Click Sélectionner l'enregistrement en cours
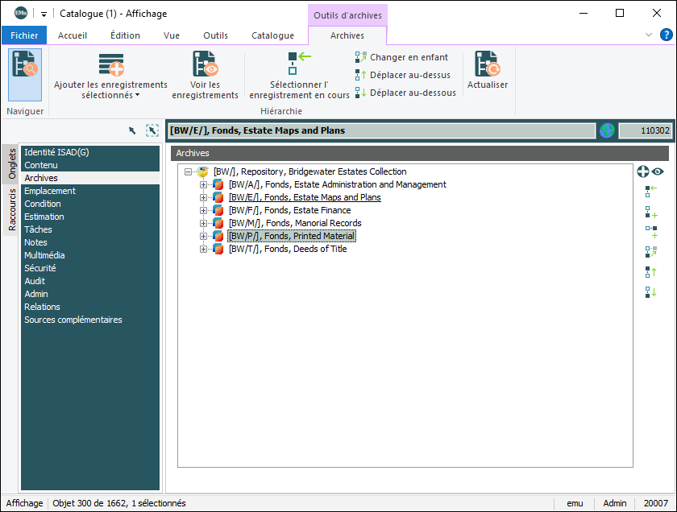677x512 pixels. coord(299,75)
